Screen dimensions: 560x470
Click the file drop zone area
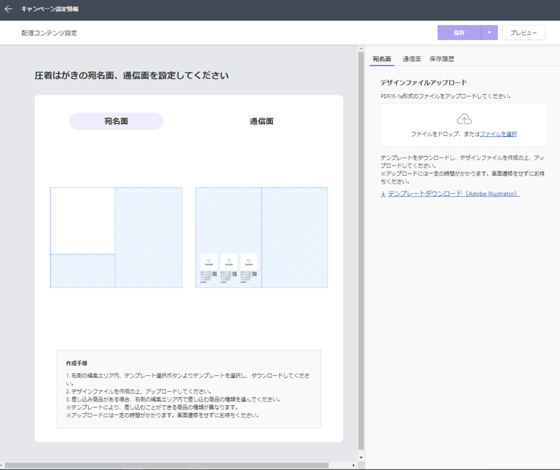coord(464,125)
